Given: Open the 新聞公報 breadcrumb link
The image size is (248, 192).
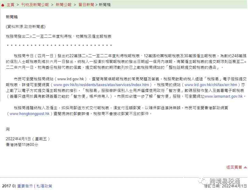Looking at the screenshot, I should tap(64, 5).
